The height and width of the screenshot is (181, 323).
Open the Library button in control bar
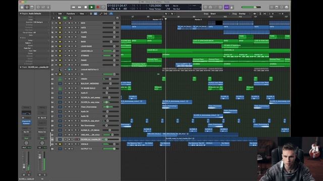[22, 7]
